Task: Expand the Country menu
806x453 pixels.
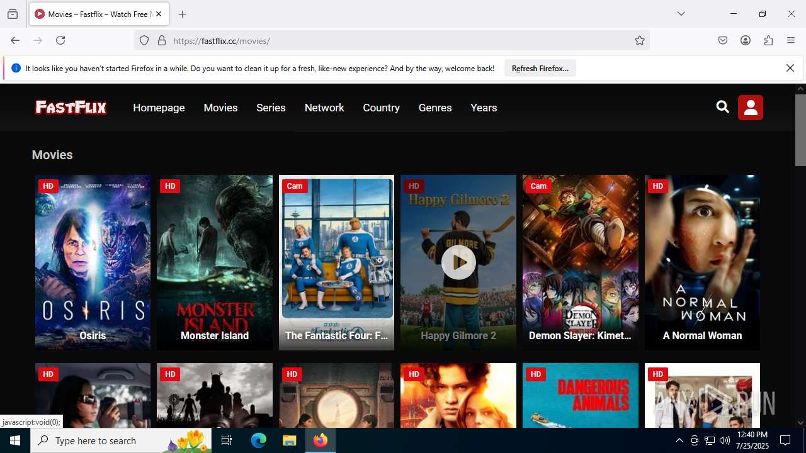Action: pyautogui.click(x=381, y=108)
